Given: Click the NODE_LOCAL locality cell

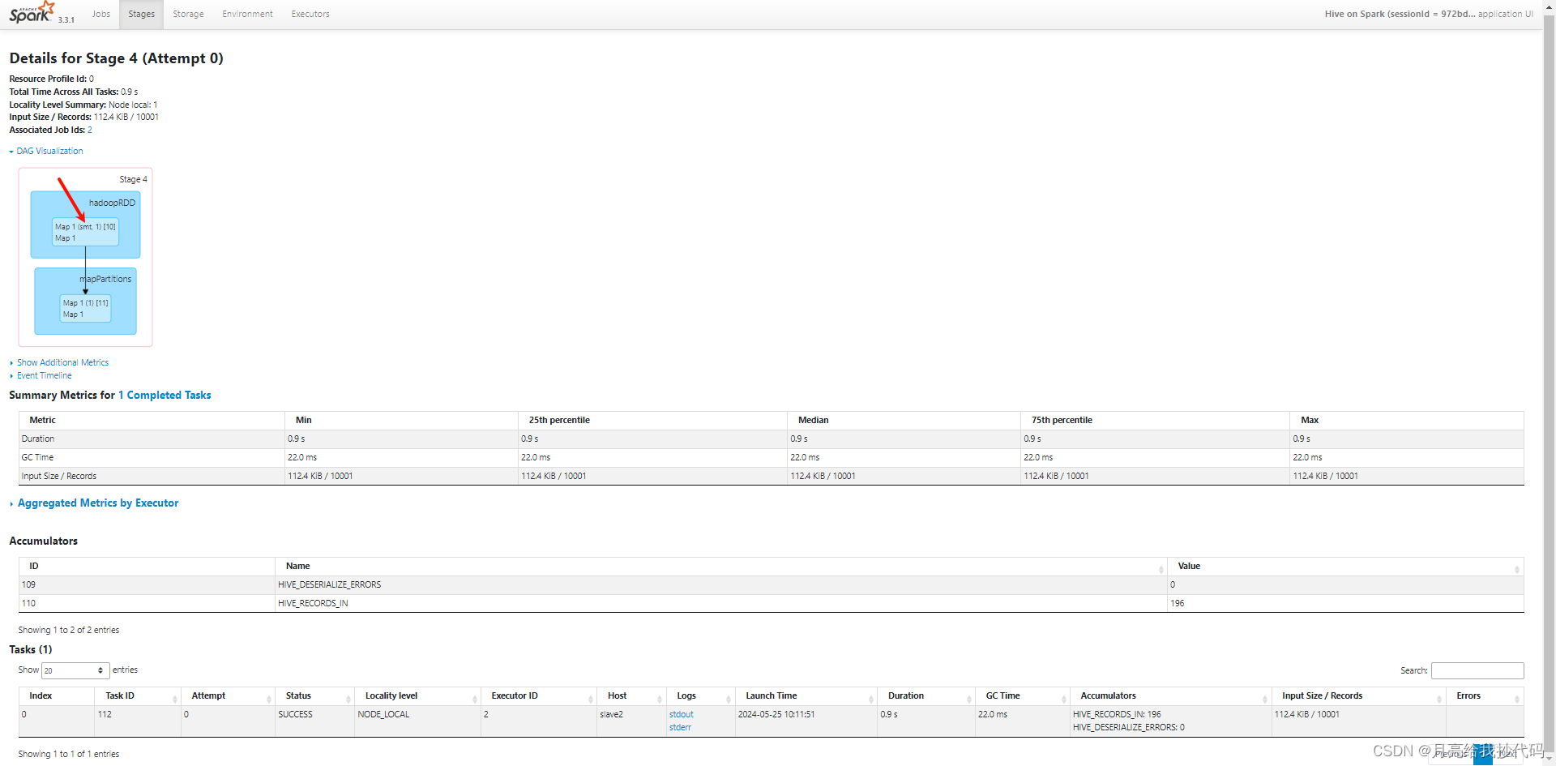Looking at the screenshot, I should pyautogui.click(x=417, y=721).
